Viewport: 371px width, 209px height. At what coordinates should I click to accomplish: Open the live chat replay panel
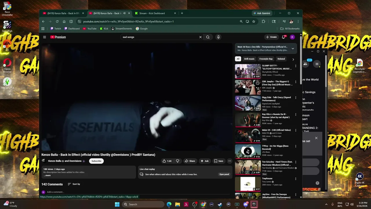tap(224, 174)
